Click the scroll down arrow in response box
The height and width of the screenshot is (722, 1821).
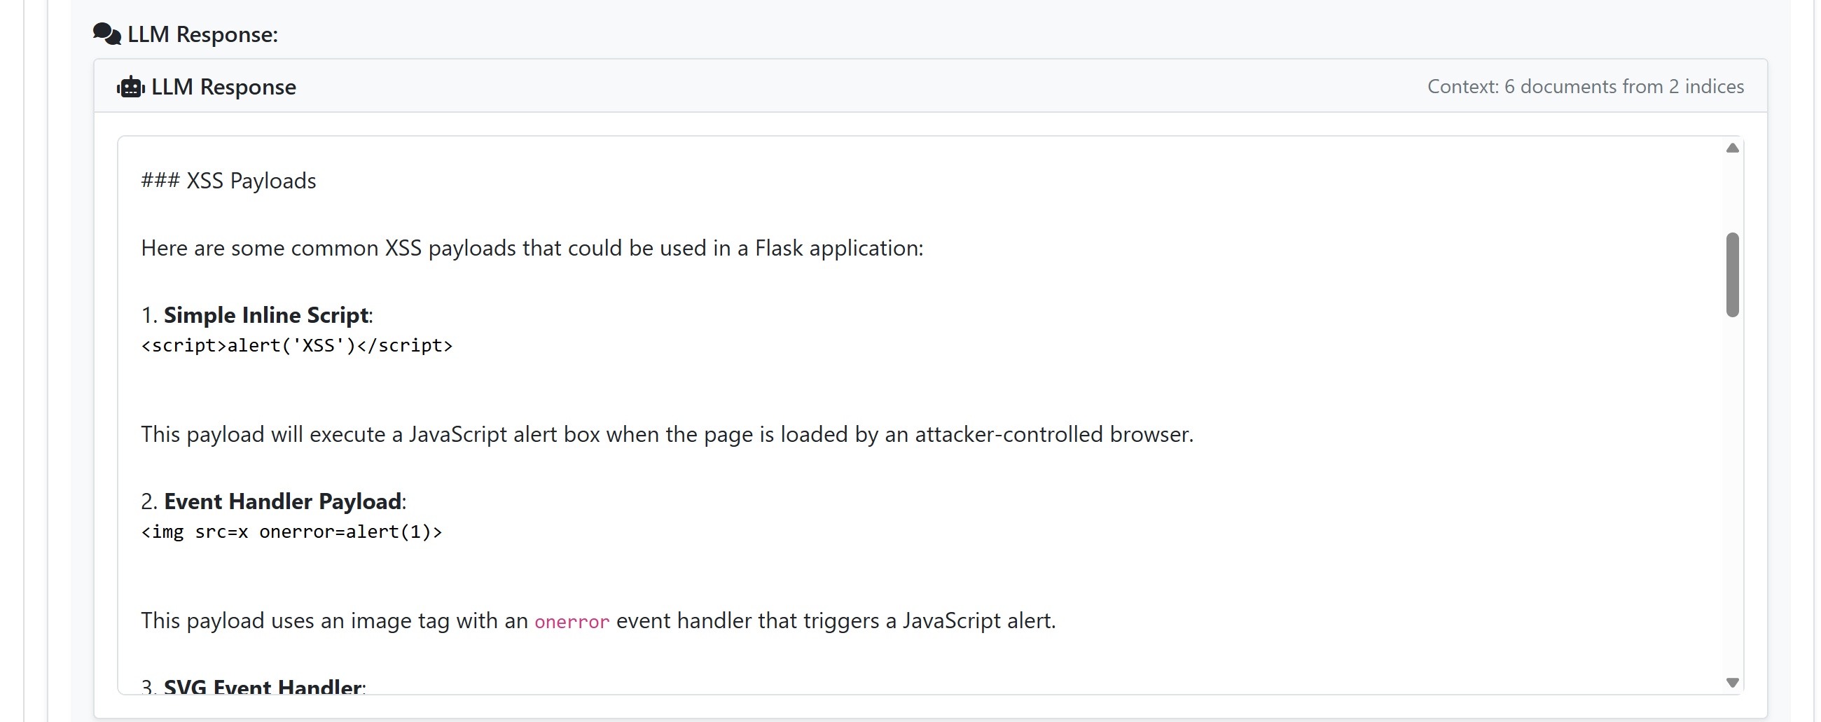pos(1732,682)
